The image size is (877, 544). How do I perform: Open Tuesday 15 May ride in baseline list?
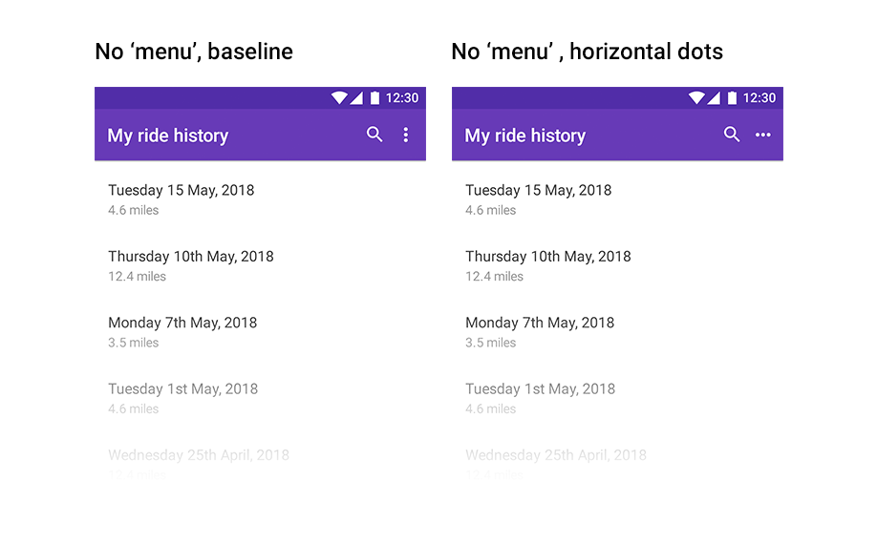click(x=260, y=199)
